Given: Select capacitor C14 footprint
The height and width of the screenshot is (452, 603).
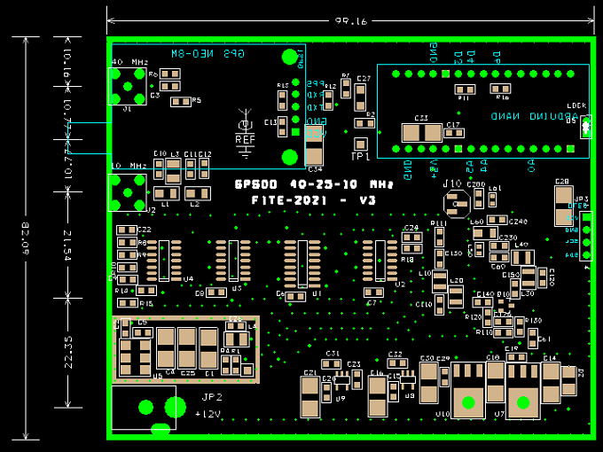Looking at the screenshot, I should [551, 383].
